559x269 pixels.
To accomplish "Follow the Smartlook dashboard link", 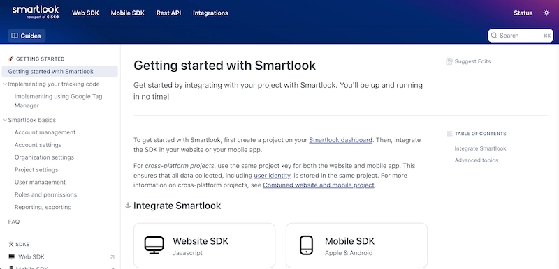I will pos(340,140).
